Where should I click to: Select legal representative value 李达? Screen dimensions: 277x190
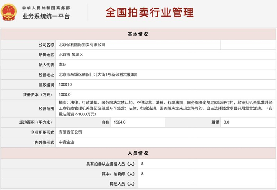pos(63,65)
